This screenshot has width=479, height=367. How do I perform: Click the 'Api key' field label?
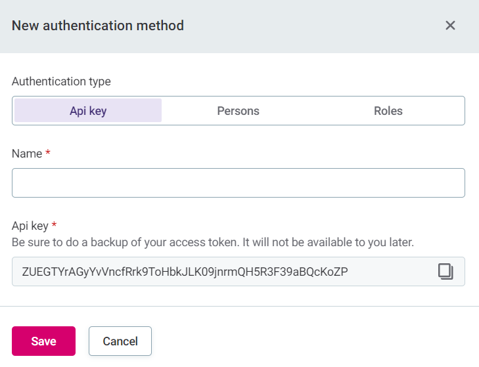coord(30,226)
